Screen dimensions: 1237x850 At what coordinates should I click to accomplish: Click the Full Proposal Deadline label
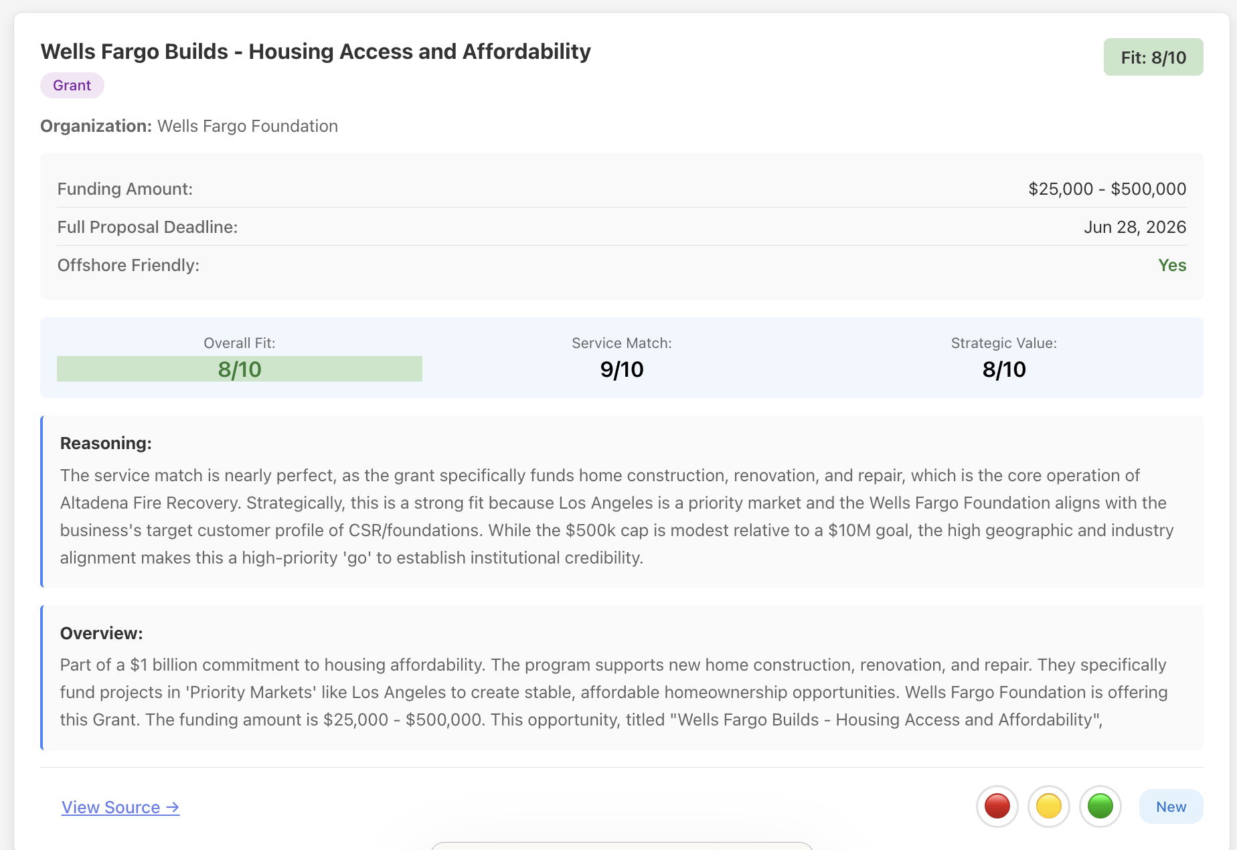[147, 228]
